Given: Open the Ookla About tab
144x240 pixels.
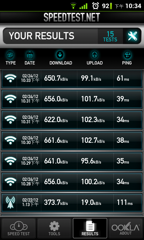Looking at the screenshot, I should tap(125, 228).
